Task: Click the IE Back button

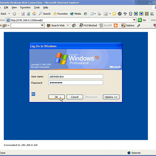Action: click(x=3, y=14)
